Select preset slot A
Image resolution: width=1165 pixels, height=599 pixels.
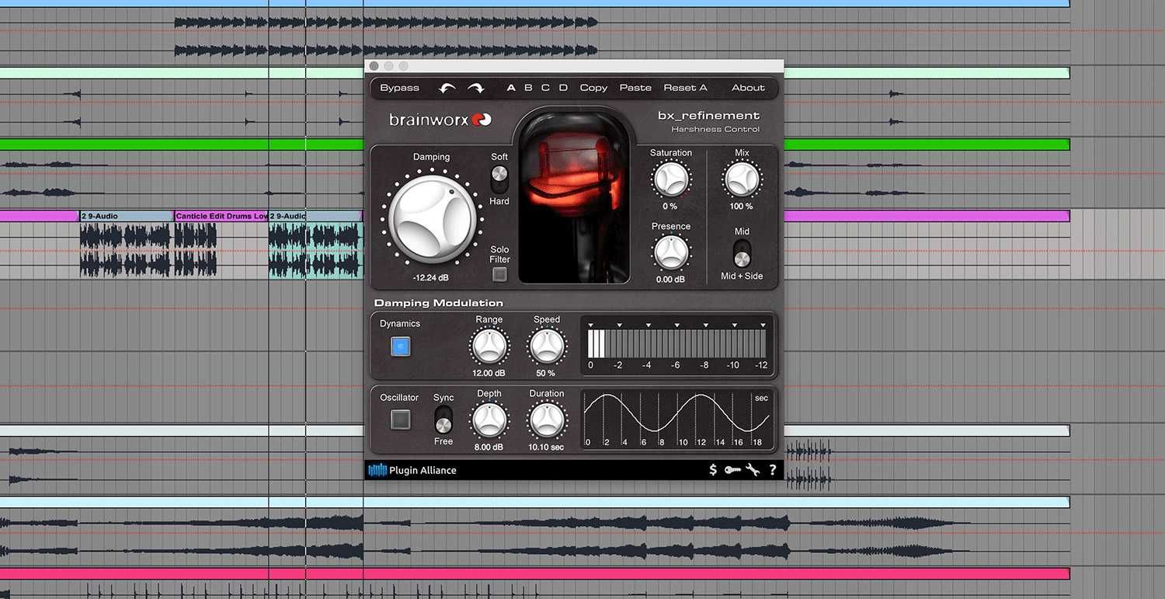(x=511, y=88)
